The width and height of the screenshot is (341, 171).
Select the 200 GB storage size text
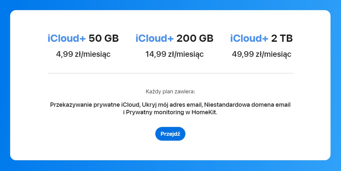tap(195, 38)
